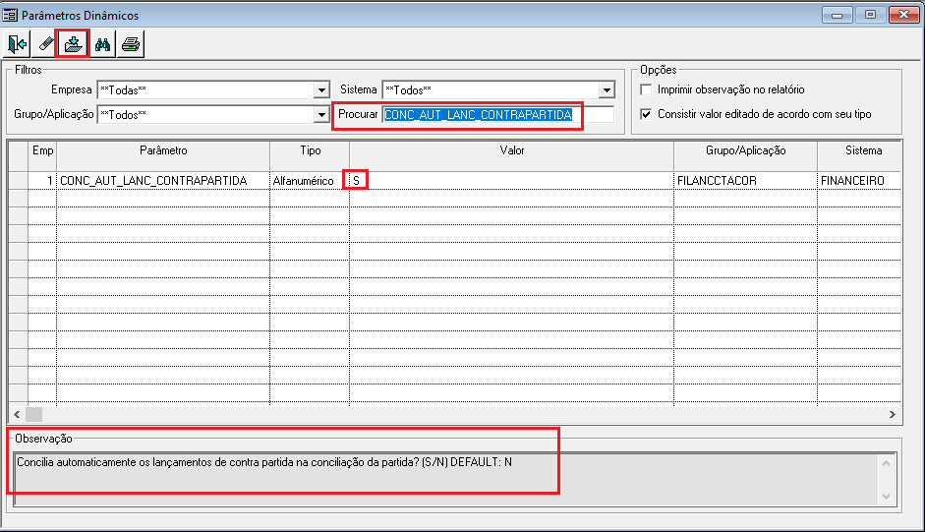Image resolution: width=925 pixels, height=532 pixels.
Task: Open the Empresa dropdown
Action: tap(321, 89)
